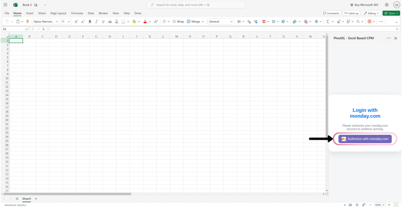This screenshot has width=402, height=207.
Task: Click the Excel logo icon
Action: (15, 5)
